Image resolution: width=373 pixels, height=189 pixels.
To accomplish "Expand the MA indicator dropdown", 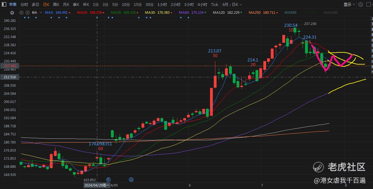I will 41,12.
